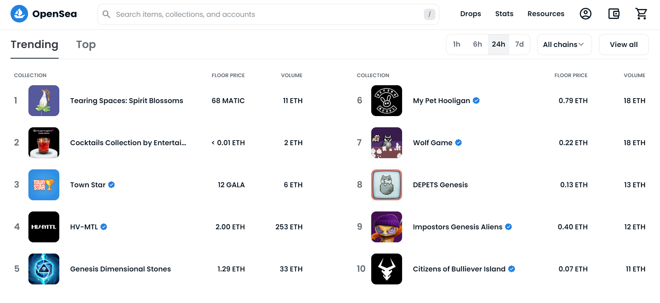Image resolution: width=660 pixels, height=303 pixels.
Task: Open the wallet icon
Action: [x=614, y=14]
